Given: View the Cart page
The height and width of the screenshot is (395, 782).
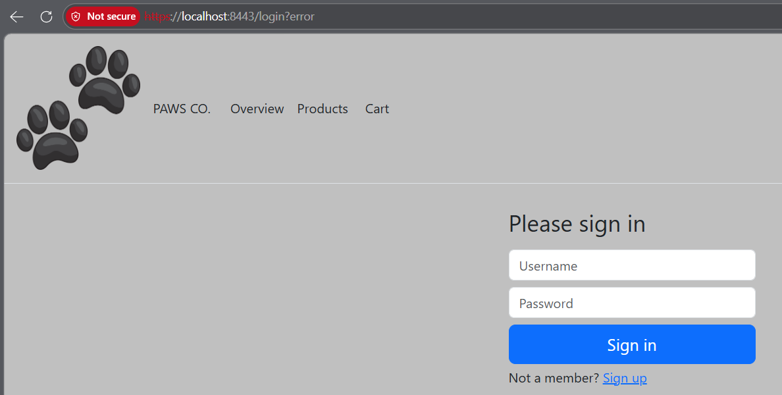Looking at the screenshot, I should pos(377,109).
